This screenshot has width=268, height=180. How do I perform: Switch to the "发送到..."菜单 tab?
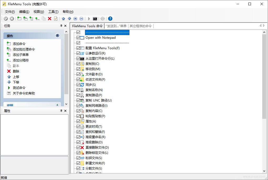click(x=116, y=26)
